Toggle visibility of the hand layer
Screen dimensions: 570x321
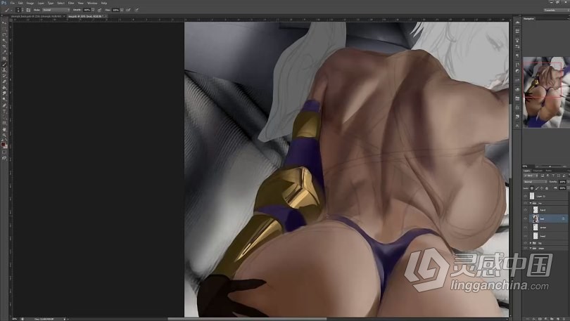[x=525, y=210]
